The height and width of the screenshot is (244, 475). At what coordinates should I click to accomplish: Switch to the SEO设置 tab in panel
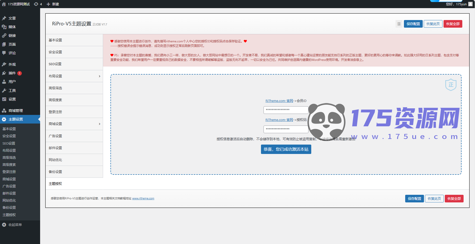click(74, 64)
